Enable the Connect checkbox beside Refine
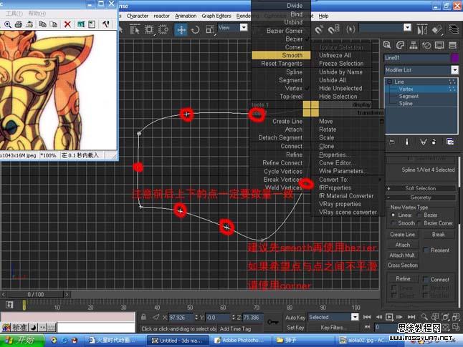The image size is (463, 347). 426,279
